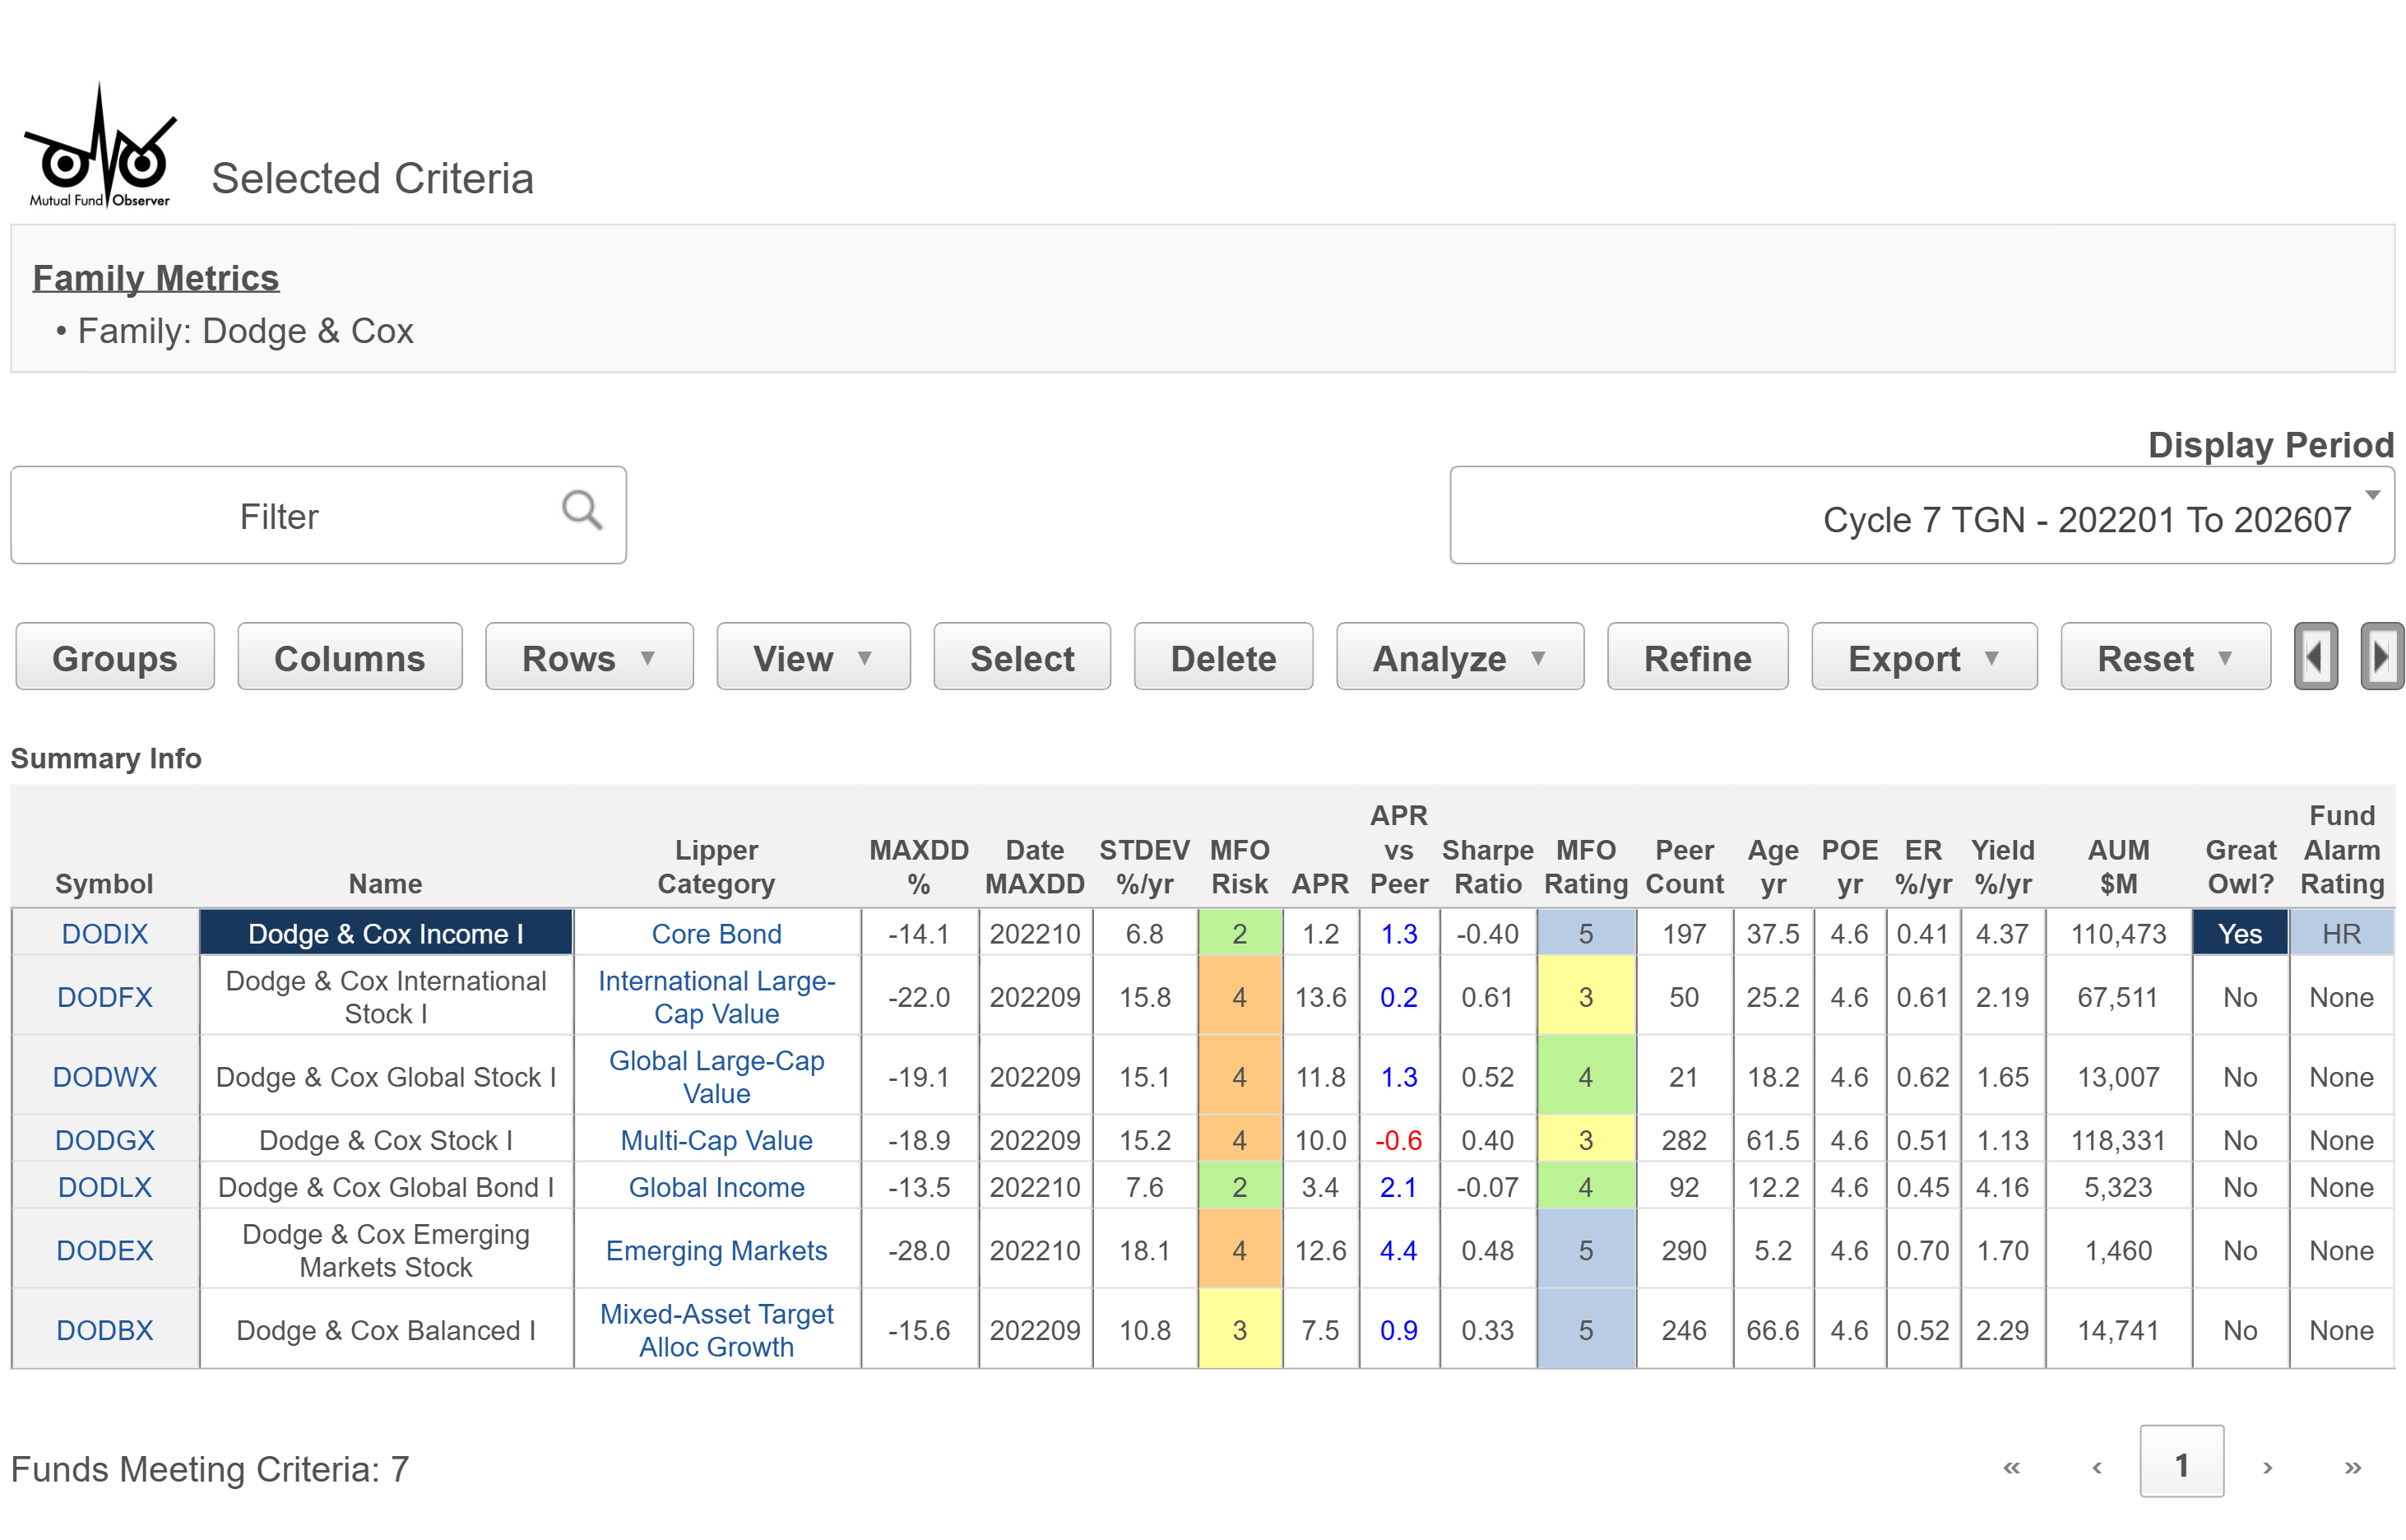Click the 'Yes' Great Owl cell for DODIX
This screenshot has width=2406, height=1540.
click(x=2240, y=933)
